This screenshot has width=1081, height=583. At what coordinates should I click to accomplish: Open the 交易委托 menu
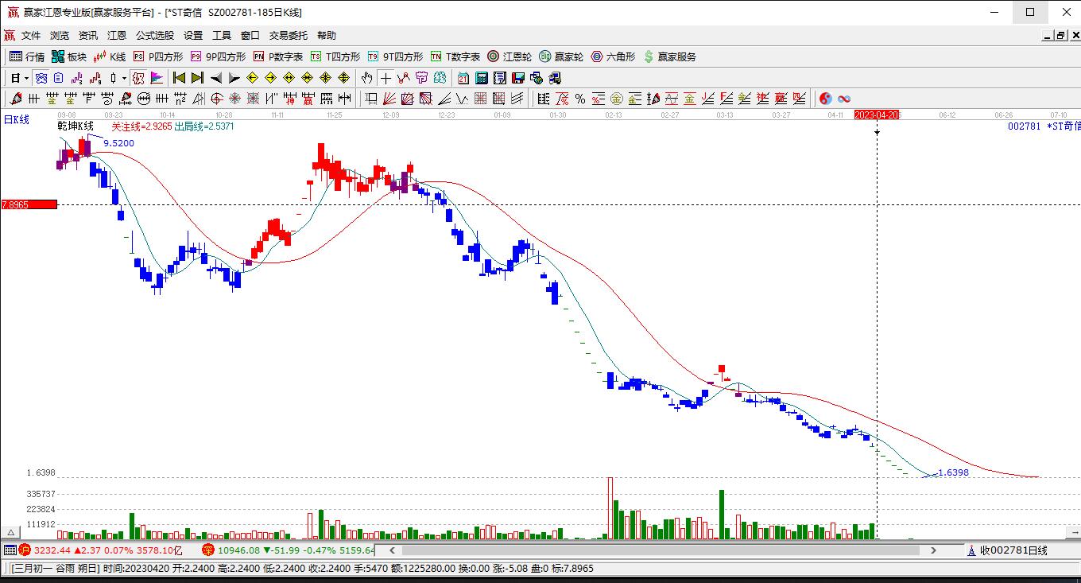289,36
